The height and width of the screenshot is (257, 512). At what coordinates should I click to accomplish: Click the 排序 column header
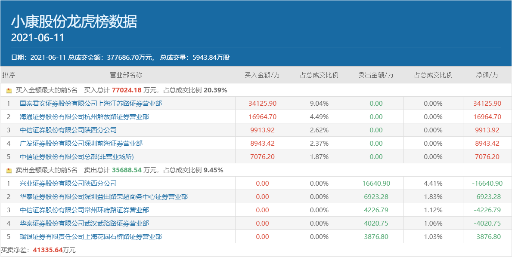(9, 75)
